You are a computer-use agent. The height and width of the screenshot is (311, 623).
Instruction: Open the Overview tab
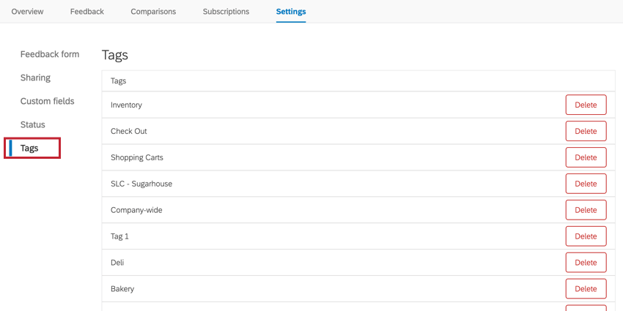coord(27,12)
